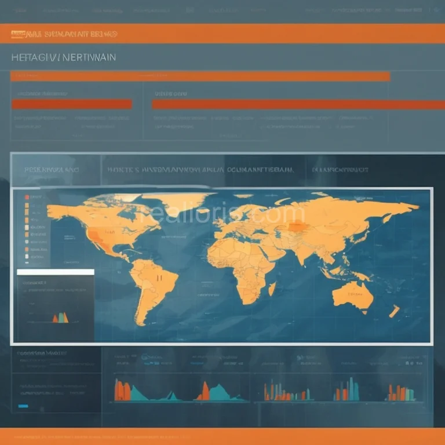
Task: Click the mini bar chart in map overlay panel
Action: (60, 317)
